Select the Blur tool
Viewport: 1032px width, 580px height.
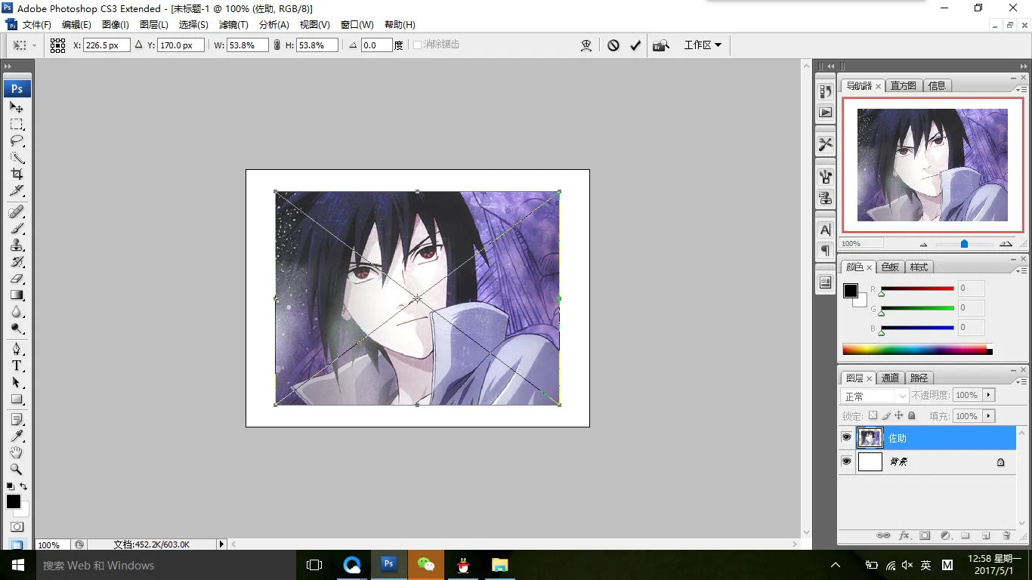click(x=17, y=312)
